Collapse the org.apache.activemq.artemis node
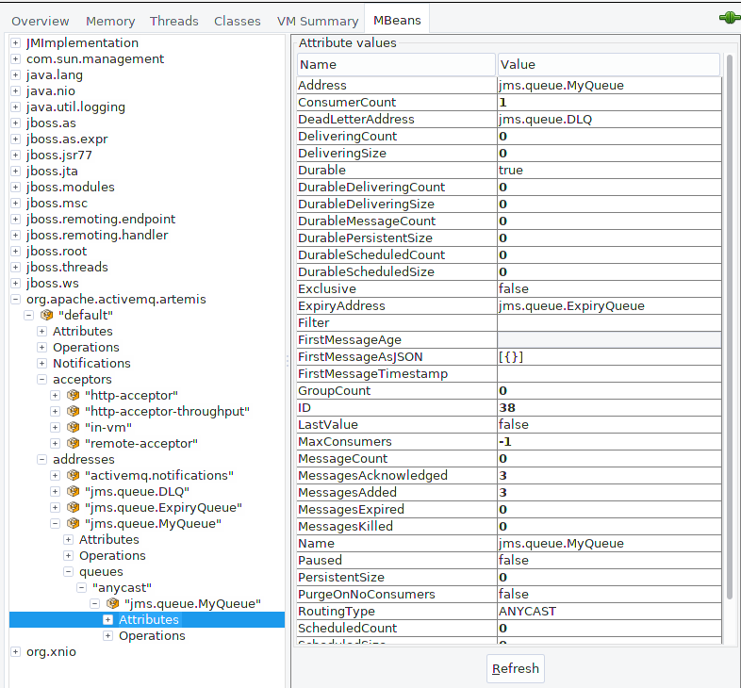Screen dimensions: 741x688 coord(16,299)
